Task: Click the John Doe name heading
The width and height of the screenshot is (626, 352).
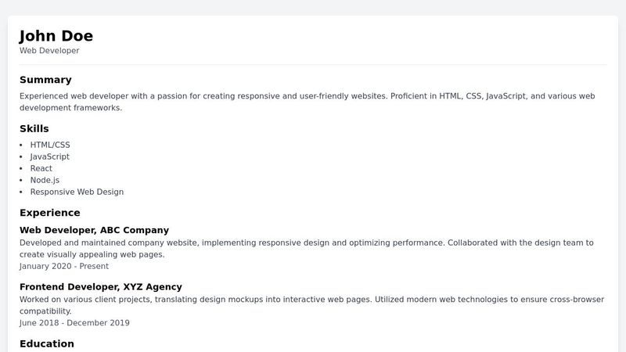Action: (x=56, y=35)
